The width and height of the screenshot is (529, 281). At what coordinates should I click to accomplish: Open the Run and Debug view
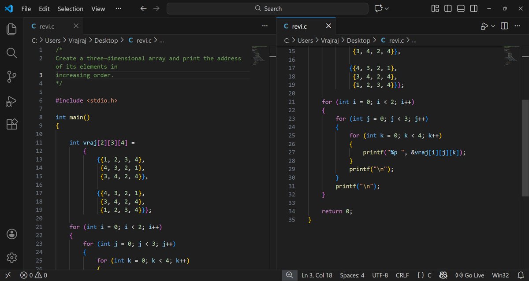pyautogui.click(x=12, y=101)
